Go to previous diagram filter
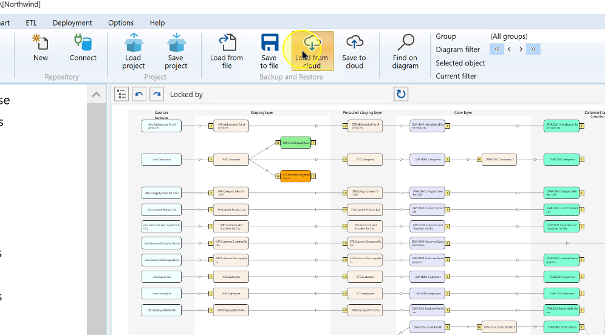 coord(509,49)
